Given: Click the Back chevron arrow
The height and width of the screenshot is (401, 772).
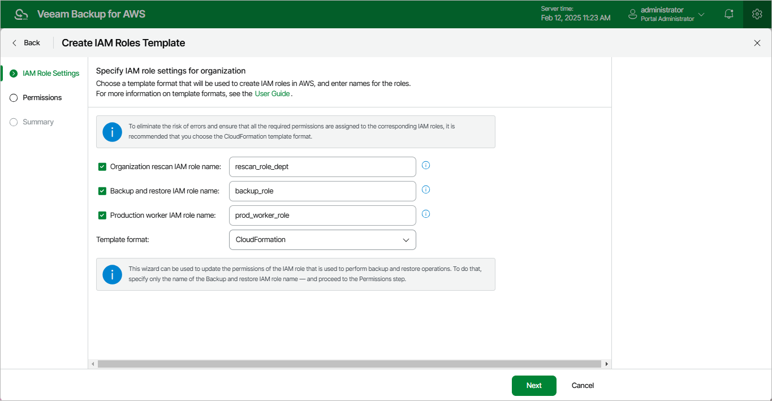Looking at the screenshot, I should coord(14,42).
